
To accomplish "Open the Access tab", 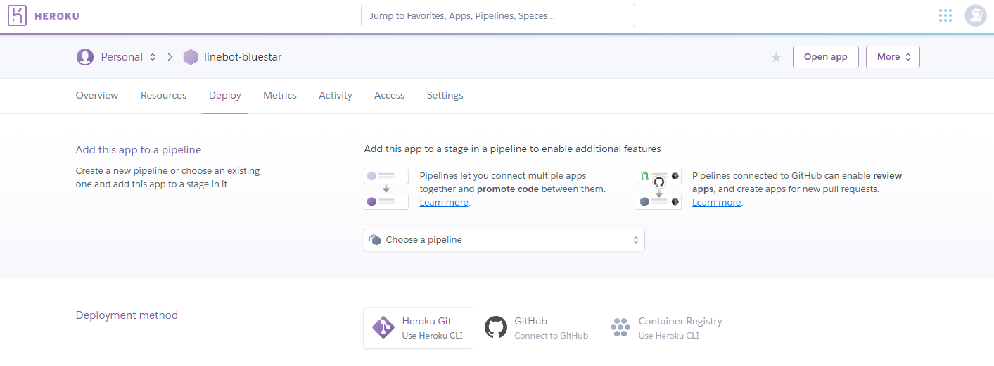I will [390, 95].
